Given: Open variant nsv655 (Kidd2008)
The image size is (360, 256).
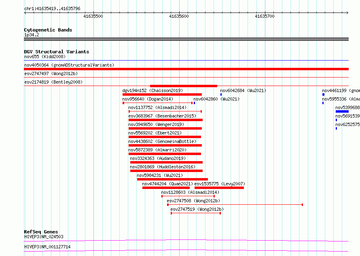Looking at the screenshot, I should tap(45, 57).
